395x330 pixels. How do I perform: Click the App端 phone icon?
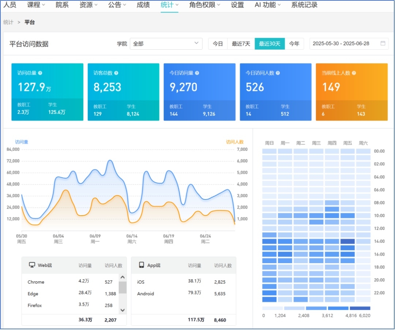pos(142,265)
